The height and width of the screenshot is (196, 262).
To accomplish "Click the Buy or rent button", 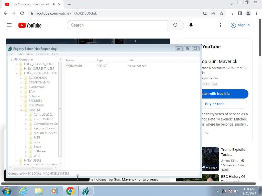I will click(225, 104).
